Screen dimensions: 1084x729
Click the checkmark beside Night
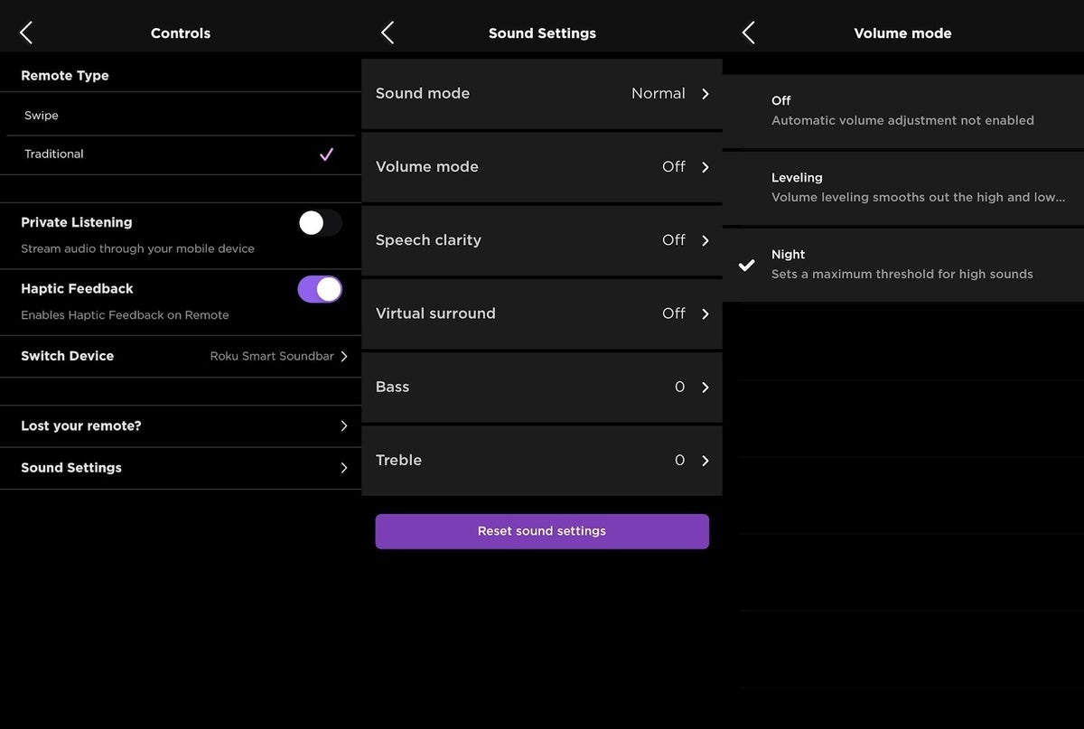tap(746, 265)
